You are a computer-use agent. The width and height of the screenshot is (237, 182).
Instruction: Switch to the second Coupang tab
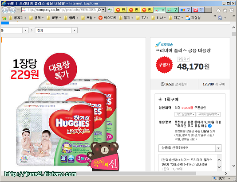click(x=173, y=10)
